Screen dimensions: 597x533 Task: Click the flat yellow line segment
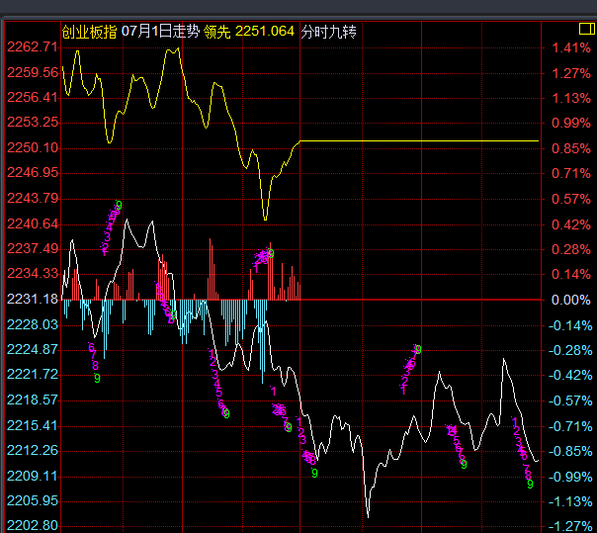point(415,140)
